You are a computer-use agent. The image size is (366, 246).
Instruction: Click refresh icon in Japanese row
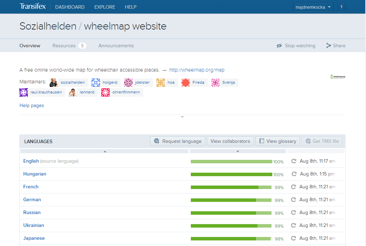[293, 238]
